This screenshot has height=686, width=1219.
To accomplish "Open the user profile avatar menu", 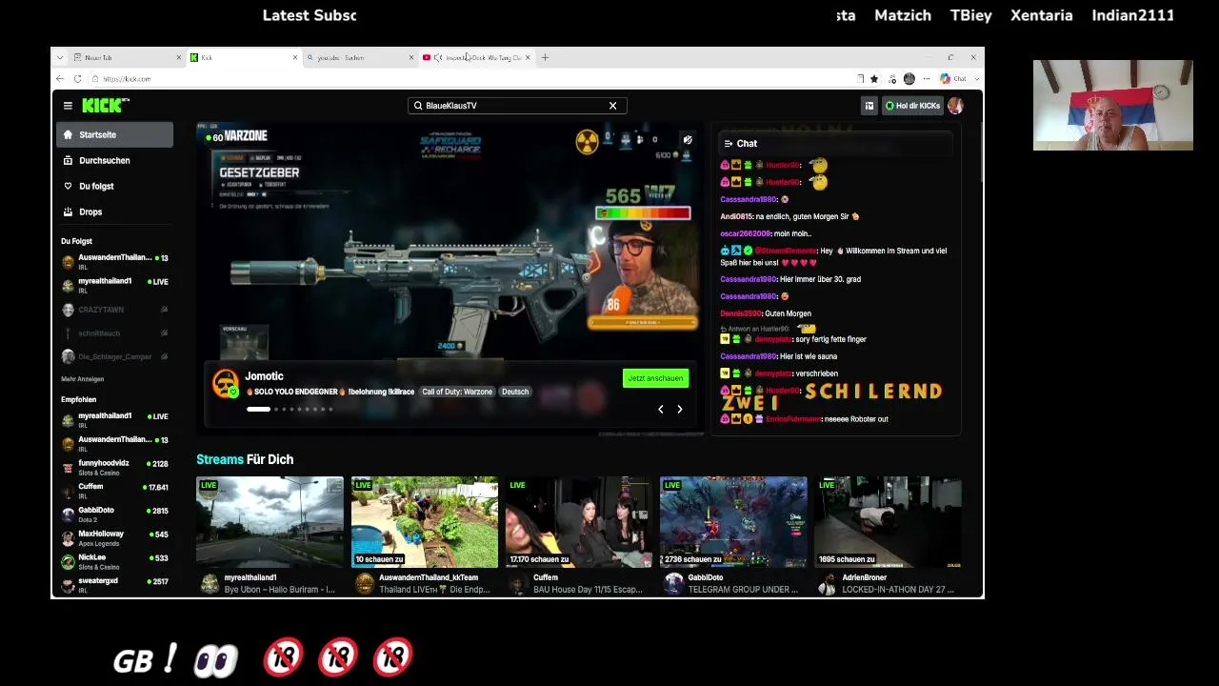I will [955, 106].
